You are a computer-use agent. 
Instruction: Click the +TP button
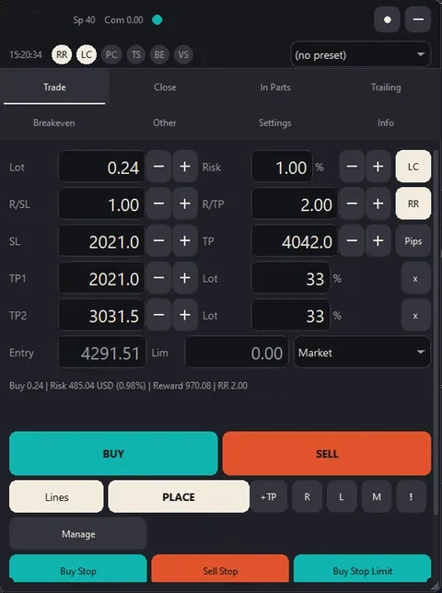click(x=269, y=496)
